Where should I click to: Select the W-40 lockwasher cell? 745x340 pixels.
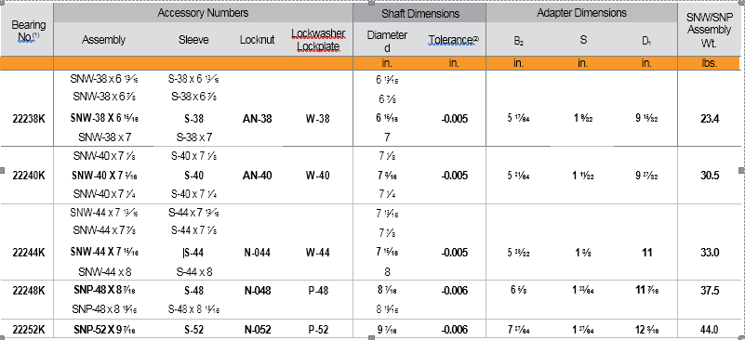(x=317, y=176)
